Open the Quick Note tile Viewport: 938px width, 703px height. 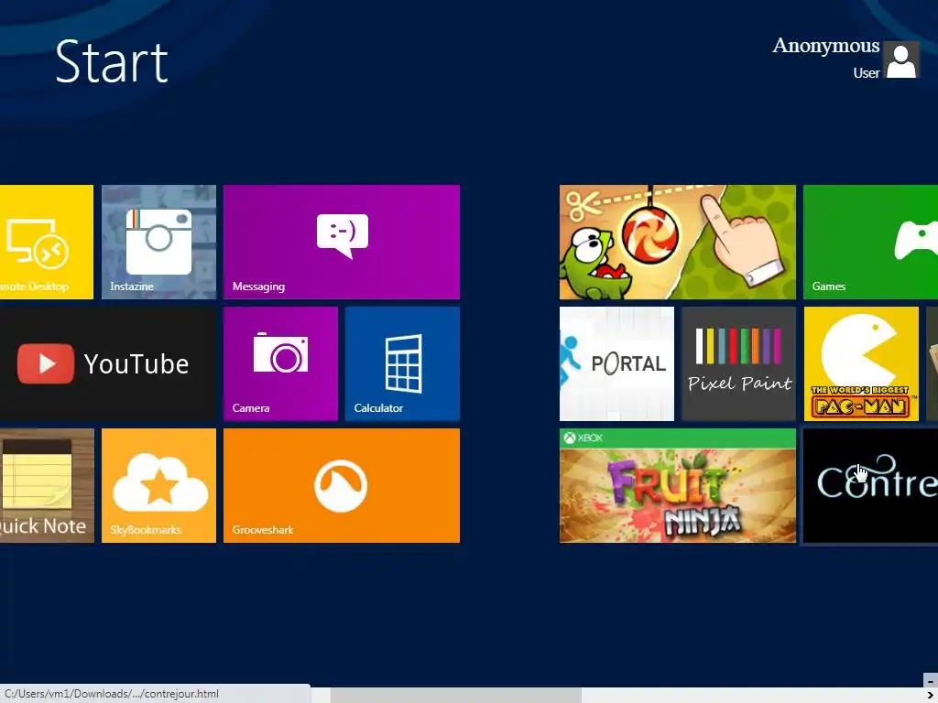tap(47, 485)
